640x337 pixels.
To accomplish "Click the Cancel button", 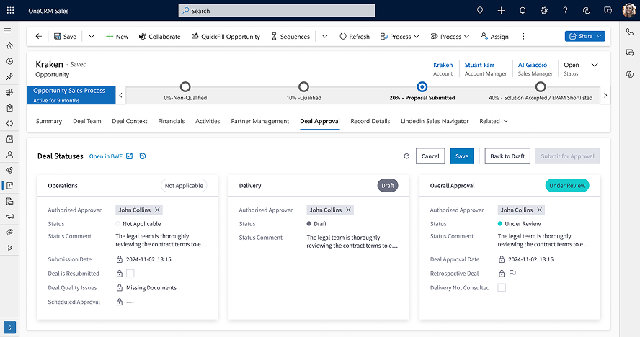I will (430, 156).
